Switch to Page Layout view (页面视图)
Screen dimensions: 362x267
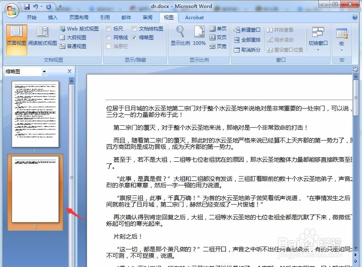(16, 40)
